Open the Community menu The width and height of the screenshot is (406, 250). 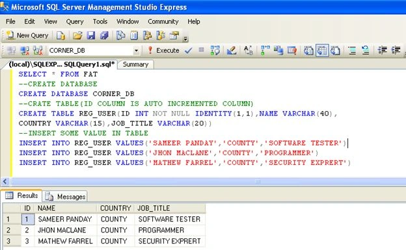[163, 21]
